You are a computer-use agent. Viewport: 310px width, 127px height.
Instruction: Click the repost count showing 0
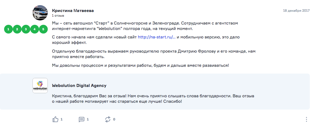(114, 119)
